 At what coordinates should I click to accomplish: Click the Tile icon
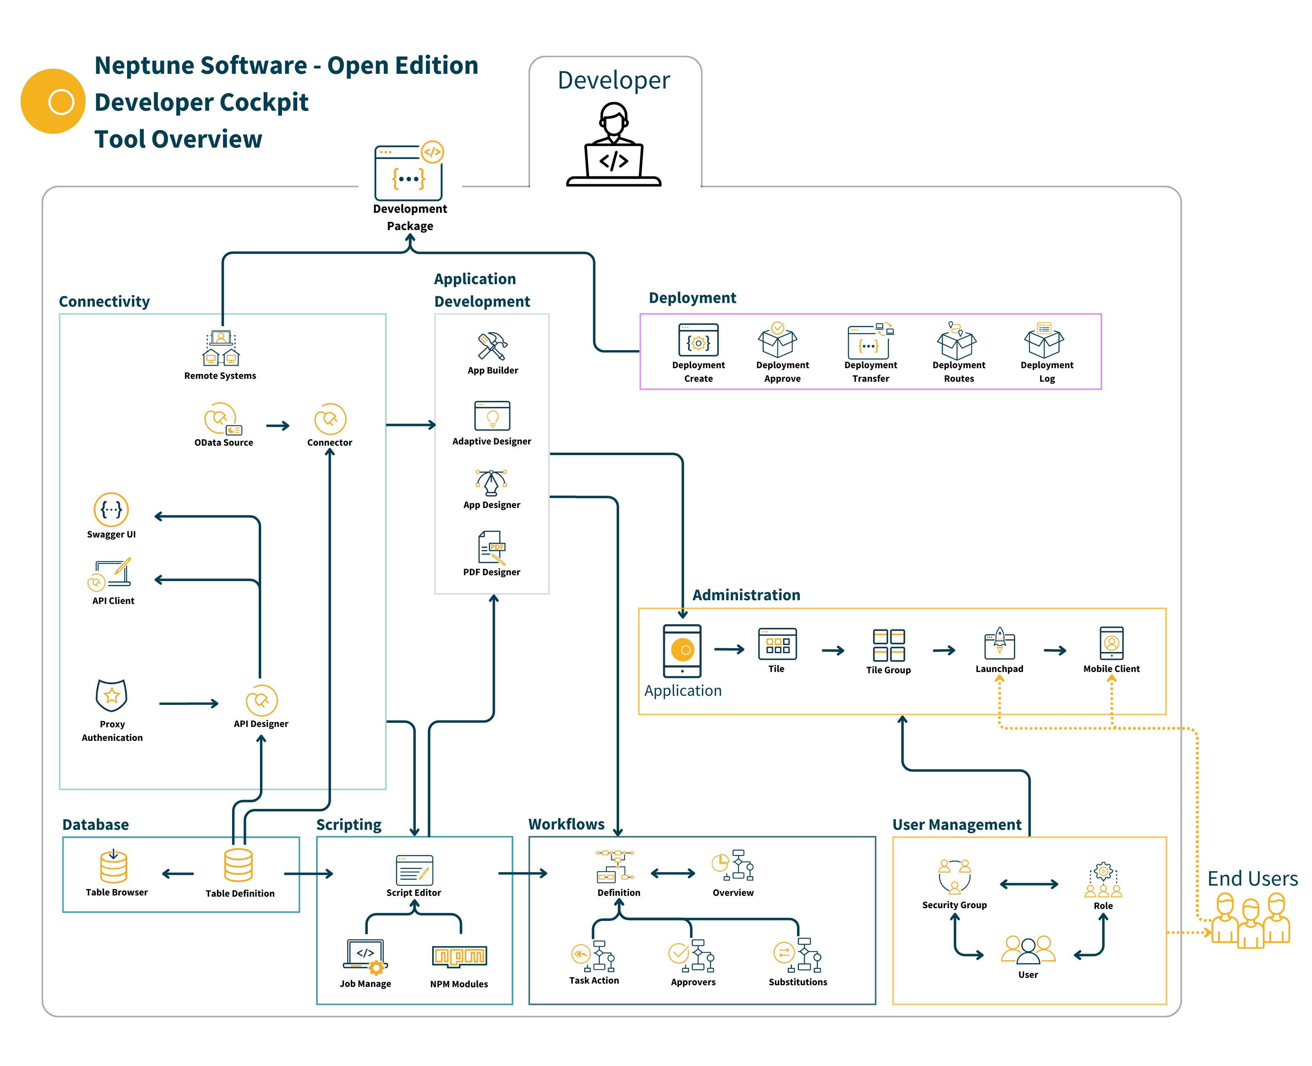777,644
